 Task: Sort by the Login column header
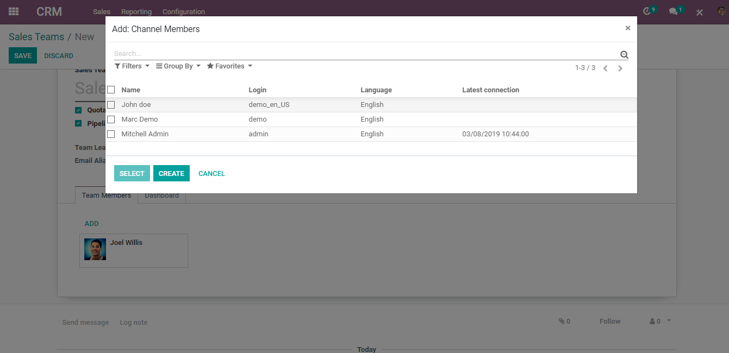pyautogui.click(x=258, y=90)
